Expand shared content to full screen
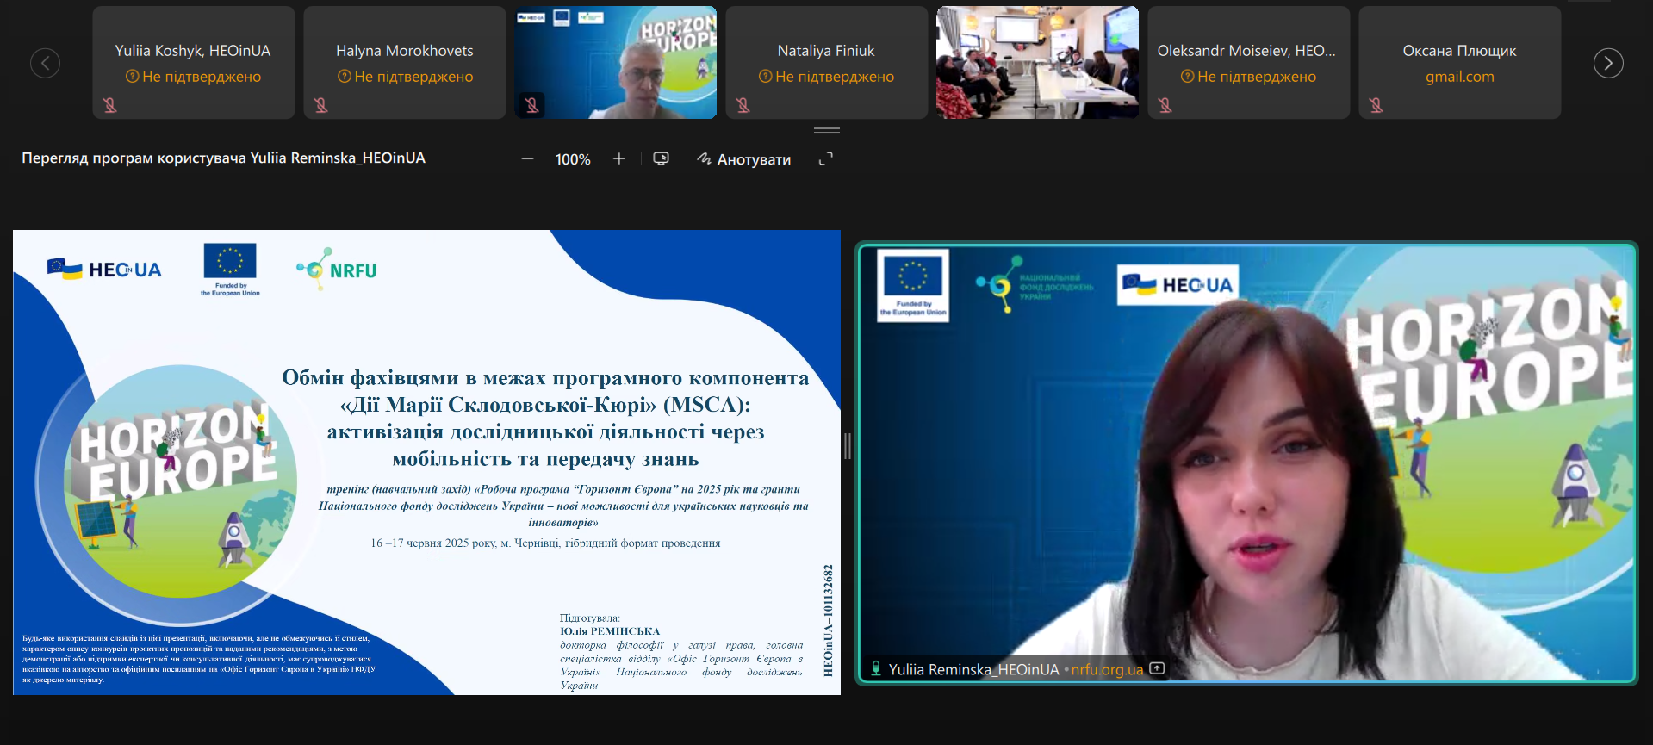The width and height of the screenshot is (1653, 745). click(x=825, y=158)
